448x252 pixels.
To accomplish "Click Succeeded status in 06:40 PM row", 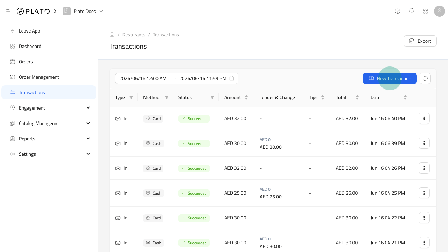I will pyautogui.click(x=194, y=119).
